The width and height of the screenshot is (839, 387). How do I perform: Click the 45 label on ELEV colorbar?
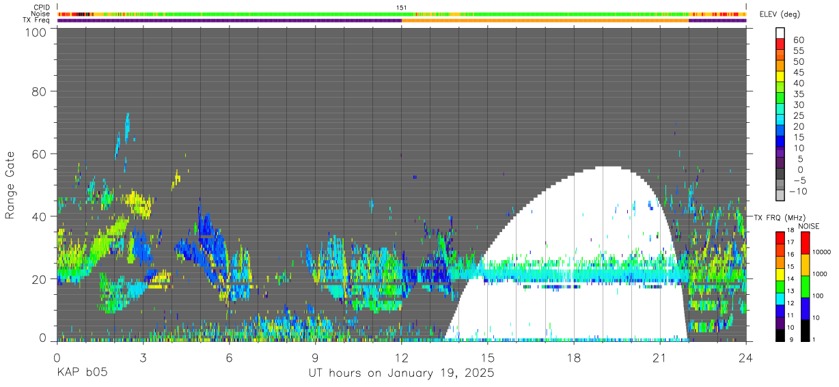(x=797, y=72)
